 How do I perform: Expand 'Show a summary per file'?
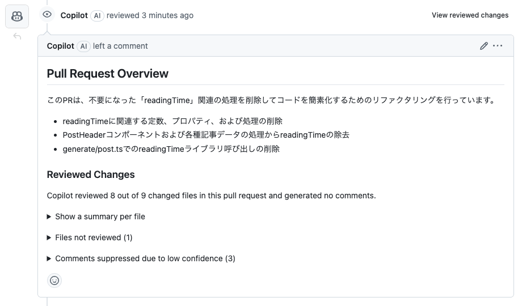pos(96,216)
